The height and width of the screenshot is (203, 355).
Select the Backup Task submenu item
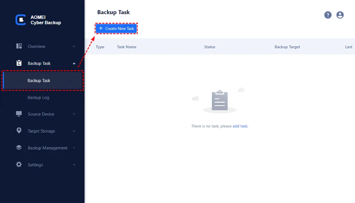pyautogui.click(x=39, y=81)
